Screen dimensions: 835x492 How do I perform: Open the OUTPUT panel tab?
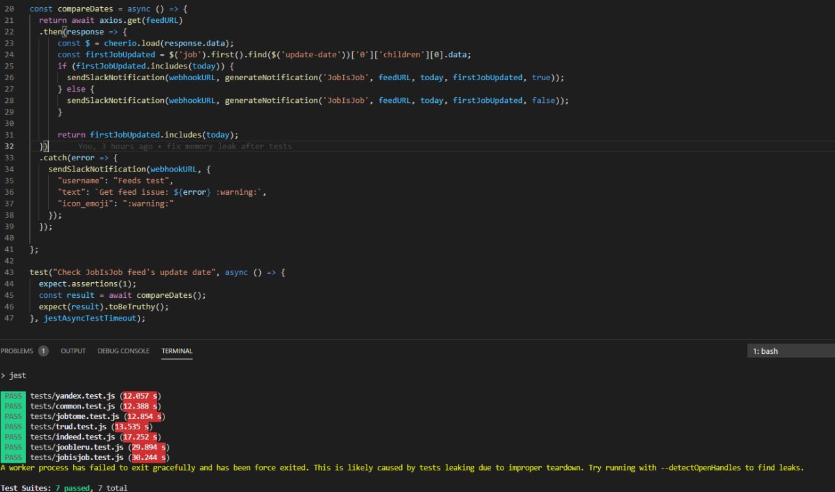(73, 351)
